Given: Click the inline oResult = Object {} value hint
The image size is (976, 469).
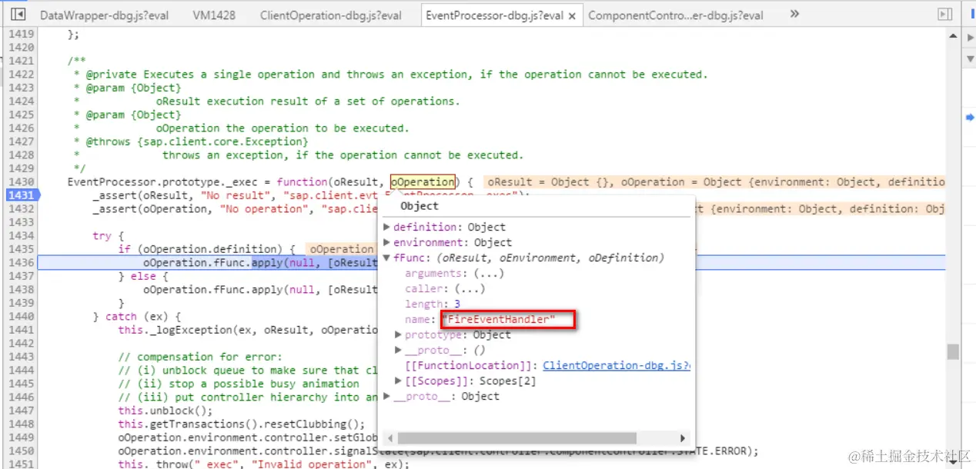Looking at the screenshot, I should tap(549, 182).
